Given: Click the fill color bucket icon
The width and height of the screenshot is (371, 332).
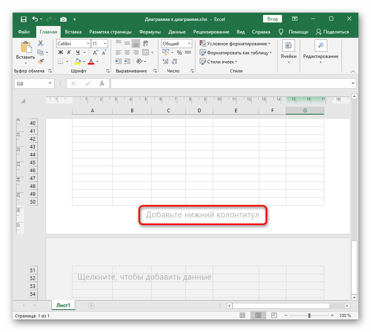Looking at the screenshot, I should pyautogui.click(x=78, y=61).
